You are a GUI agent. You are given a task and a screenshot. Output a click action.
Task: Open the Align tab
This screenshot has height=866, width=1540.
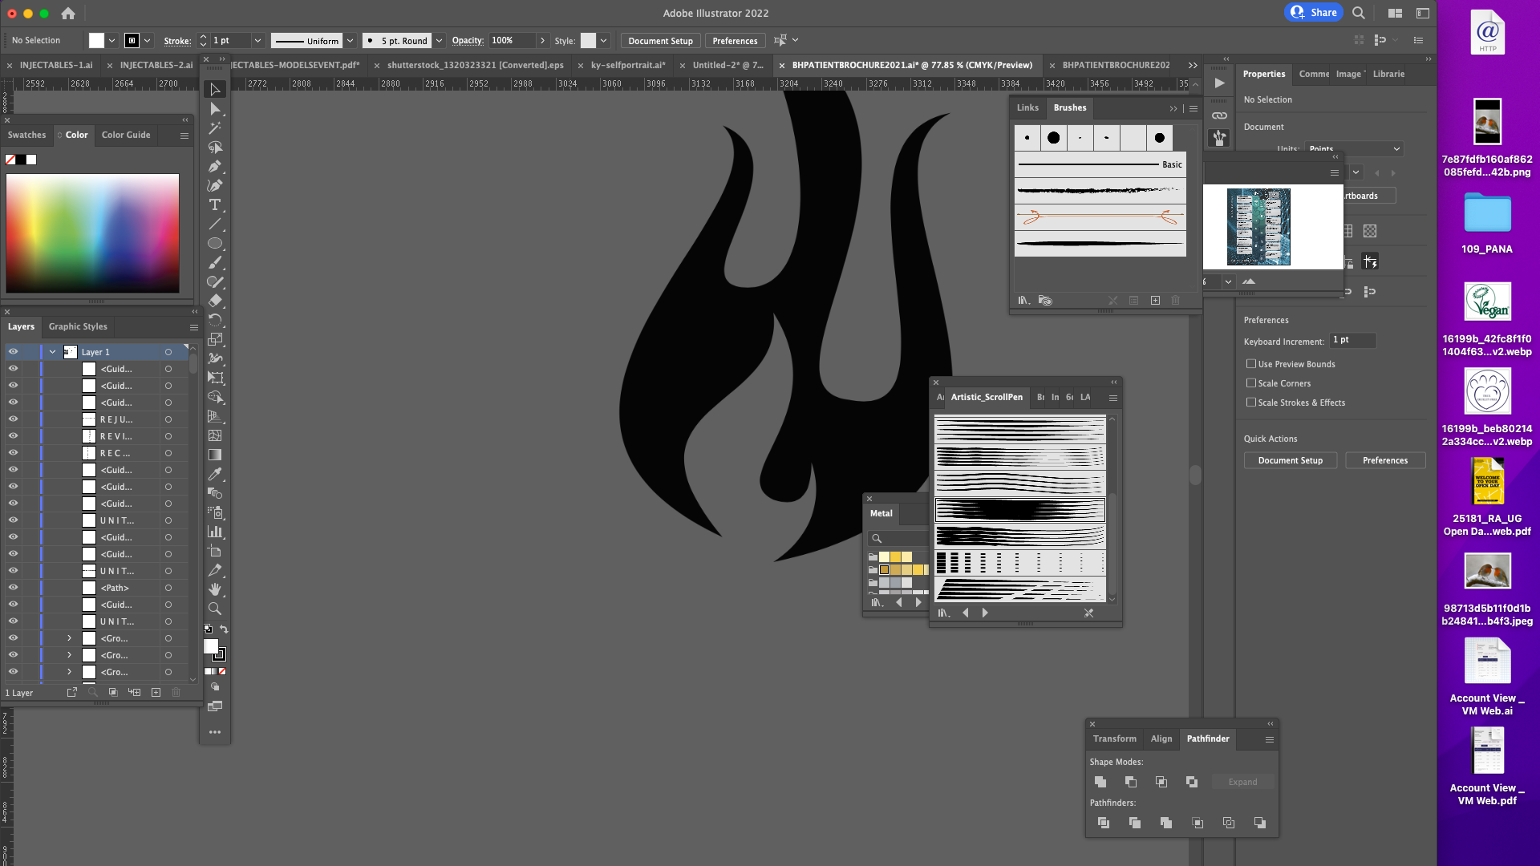[1161, 739]
